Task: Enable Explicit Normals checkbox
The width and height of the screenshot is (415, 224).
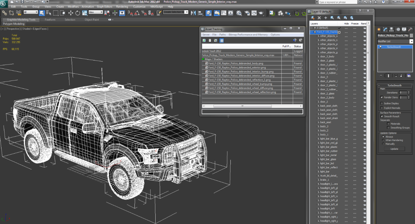Action: coord(382,108)
